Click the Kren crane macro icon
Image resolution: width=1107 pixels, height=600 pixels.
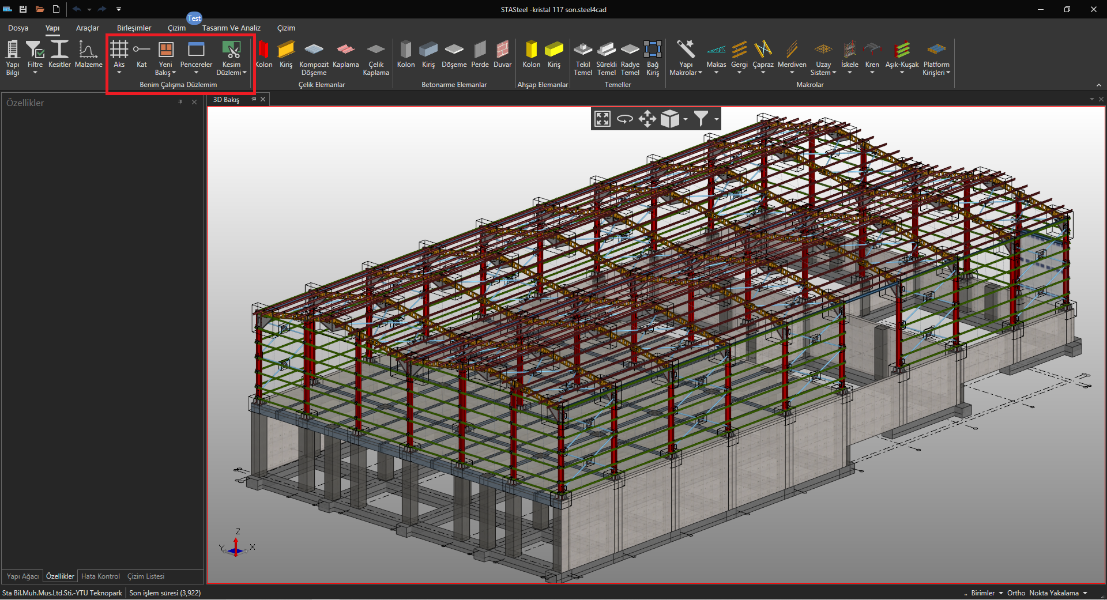coord(872,50)
